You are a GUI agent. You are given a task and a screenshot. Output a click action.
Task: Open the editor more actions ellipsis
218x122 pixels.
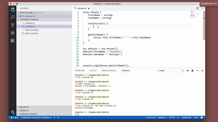[202, 8]
